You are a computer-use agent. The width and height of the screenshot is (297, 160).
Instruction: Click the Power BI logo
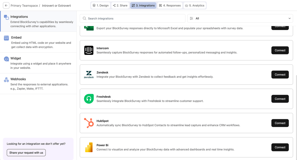click(89, 147)
